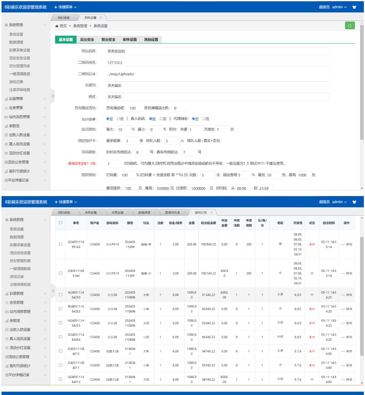Close the 管理员列表 tab
Viewport: 365px width, 395px height.
click(x=185, y=213)
